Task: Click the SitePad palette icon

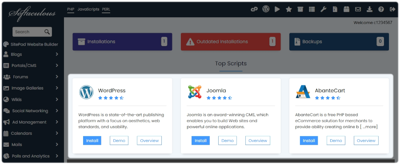Action: [x=6, y=44]
